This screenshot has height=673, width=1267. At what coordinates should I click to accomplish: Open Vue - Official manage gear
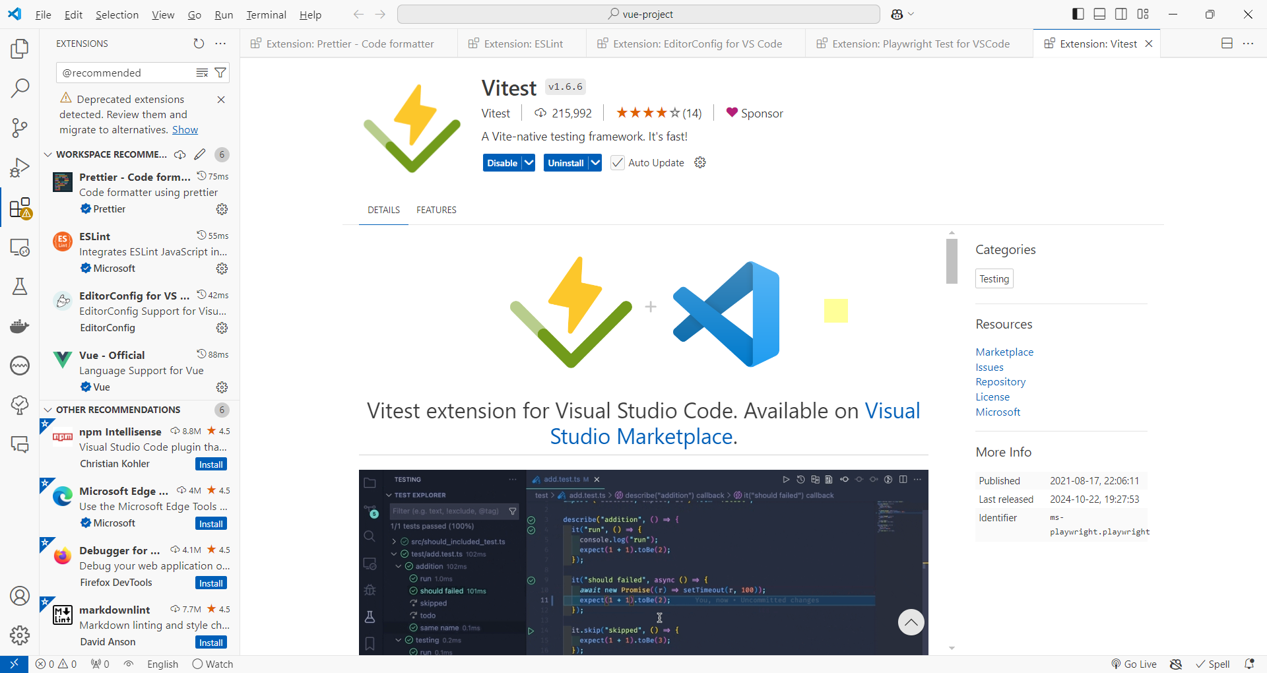click(x=222, y=387)
